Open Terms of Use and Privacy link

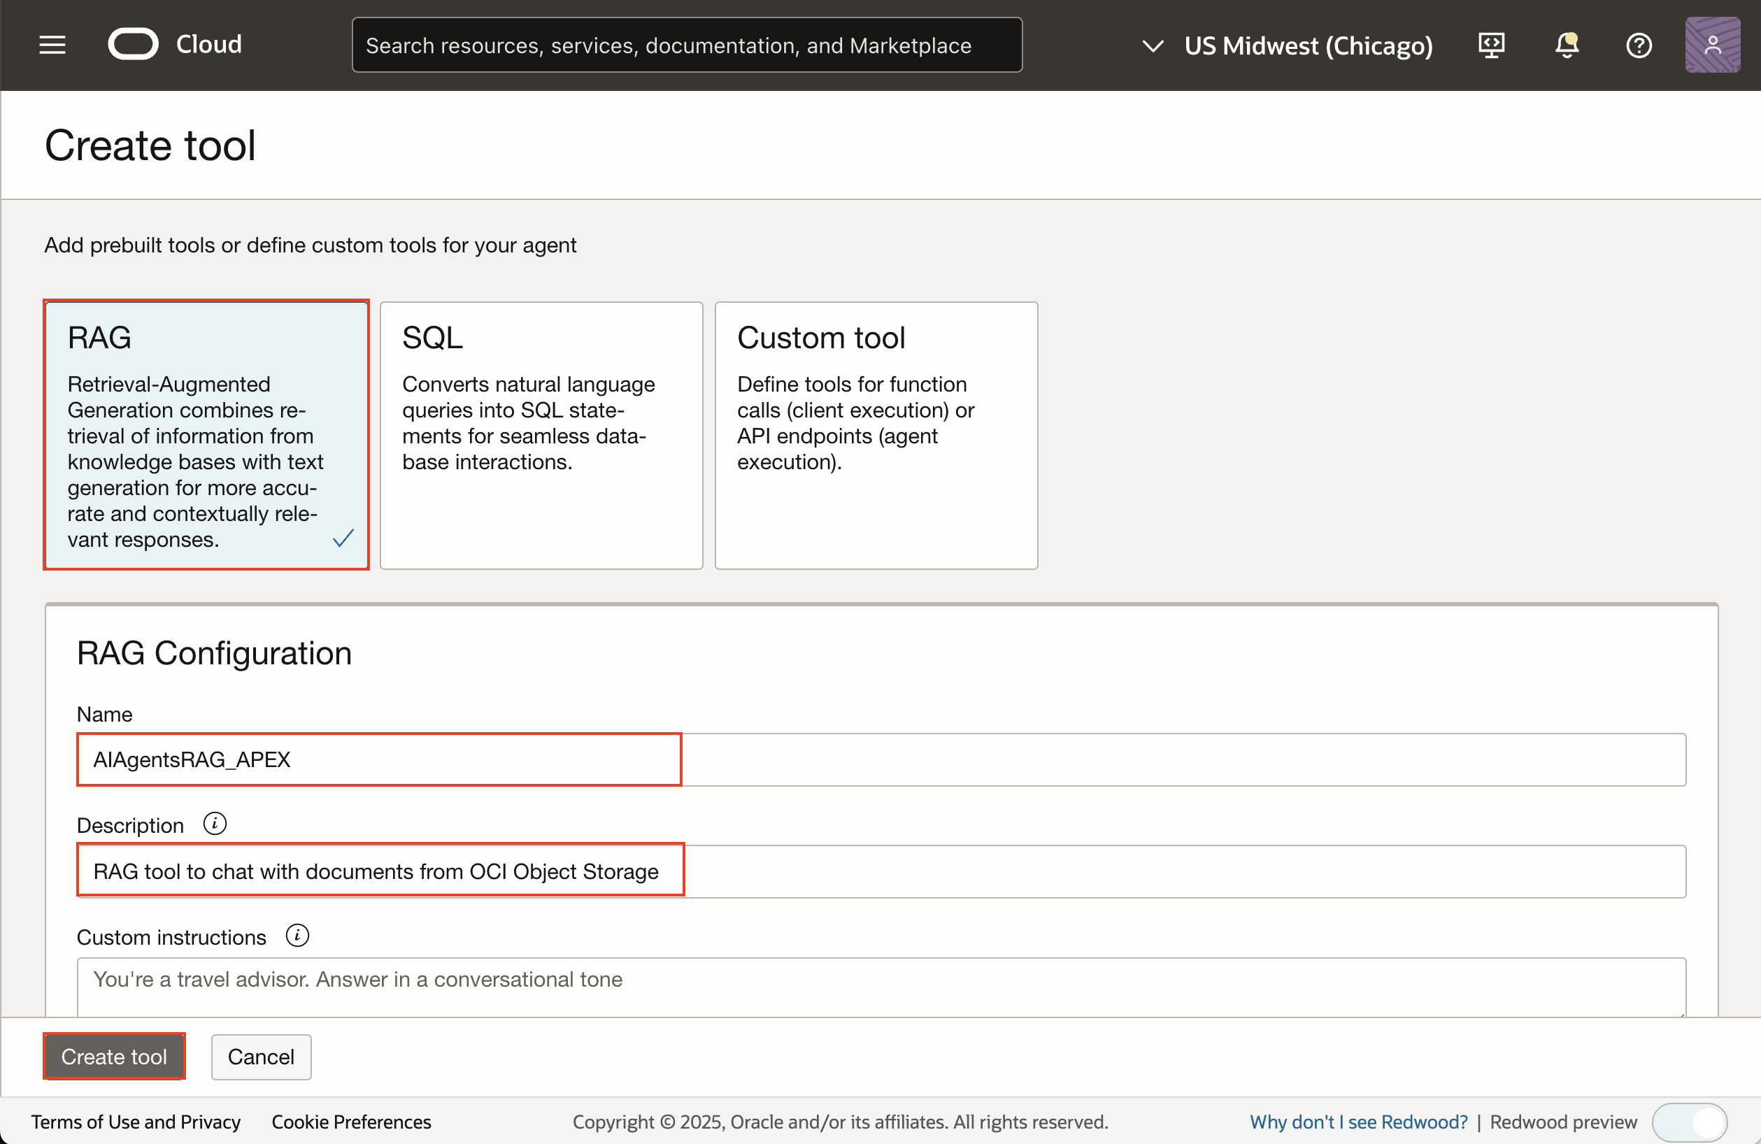pos(136,1122)
